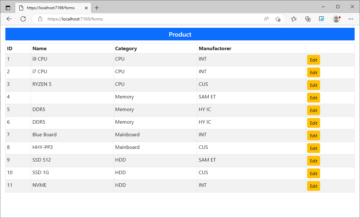This screenshot has width=360, height=218.
Task: Open the Favorites list star icon
Action: [294, 19]
